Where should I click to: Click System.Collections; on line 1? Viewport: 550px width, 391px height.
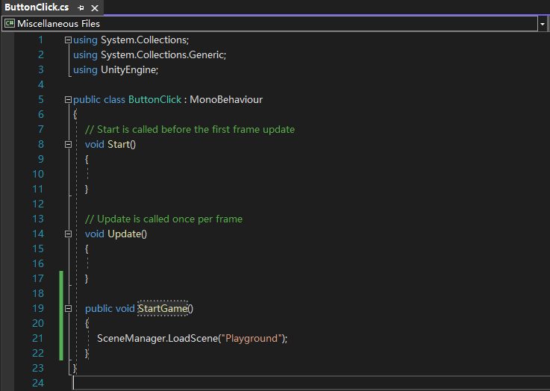coord(145,40)
